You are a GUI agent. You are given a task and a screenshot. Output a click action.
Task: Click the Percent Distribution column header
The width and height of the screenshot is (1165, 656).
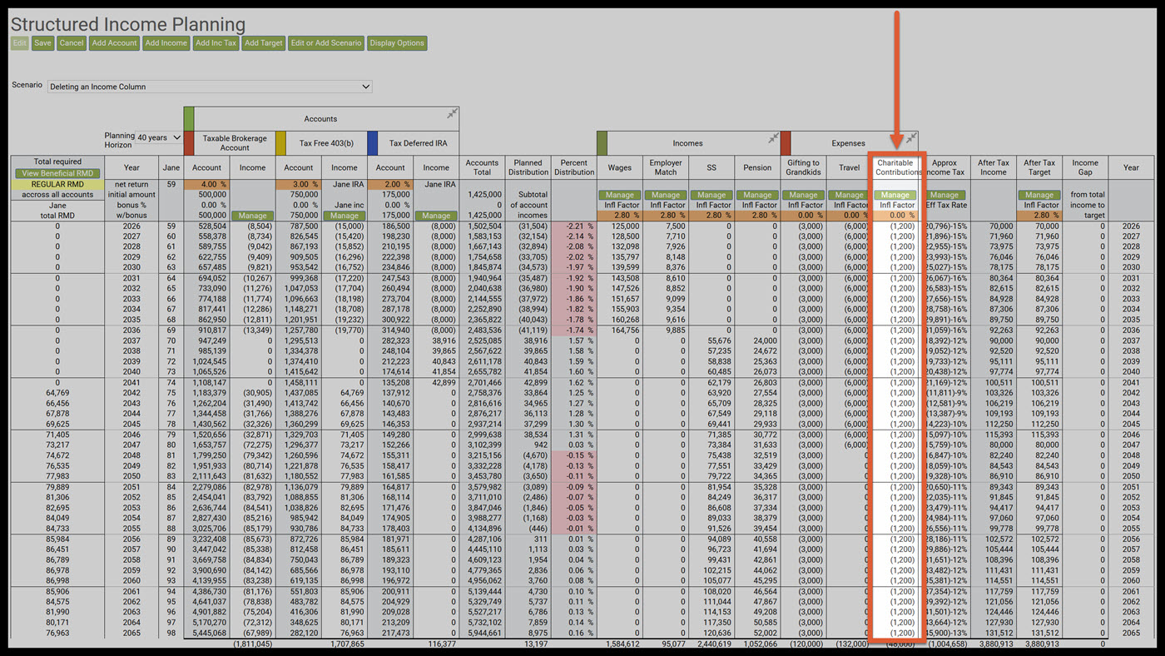point(574,167)
